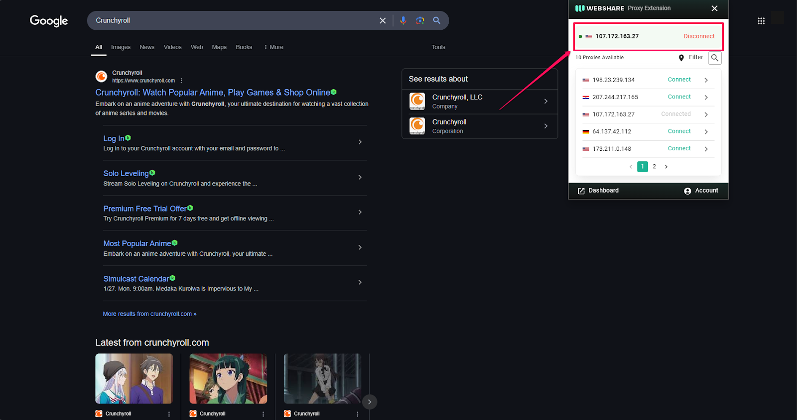Viewport: 797px width, 420px height.
Task: Open the Solo Leveling sitelink
Action: click(126, 174)
